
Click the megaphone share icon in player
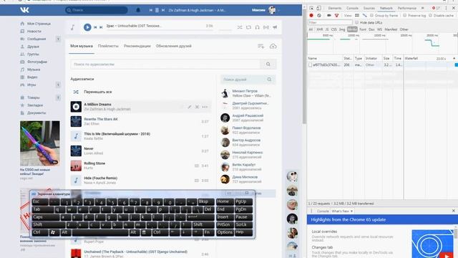(x=275, y=27)
